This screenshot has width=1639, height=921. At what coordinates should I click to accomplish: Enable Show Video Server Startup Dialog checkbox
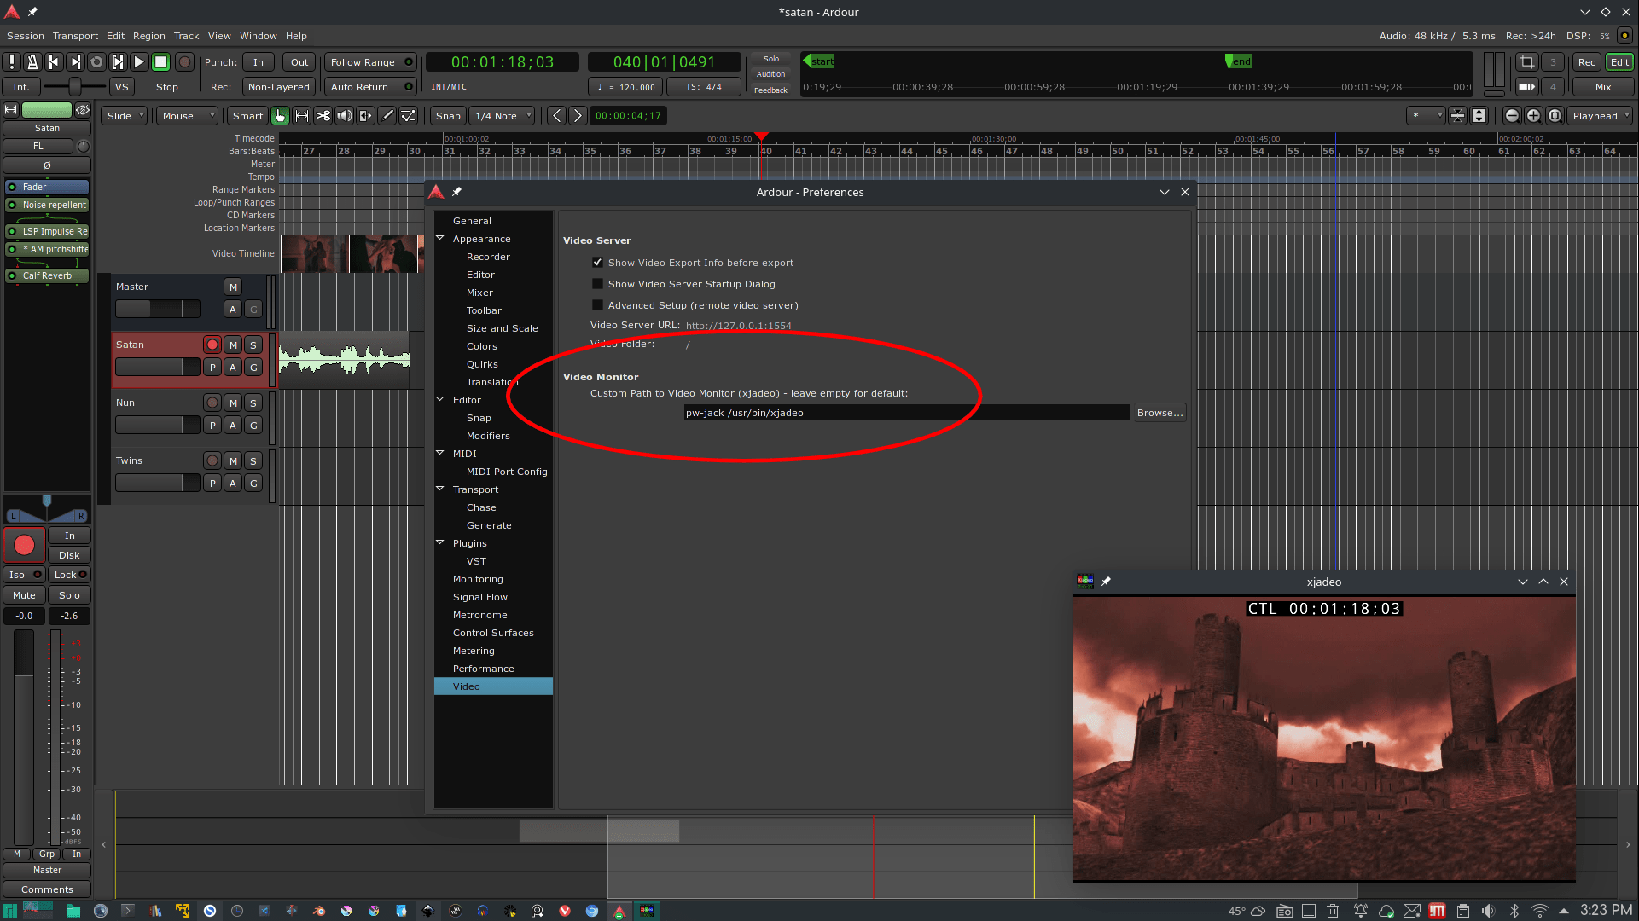point(597,284)
